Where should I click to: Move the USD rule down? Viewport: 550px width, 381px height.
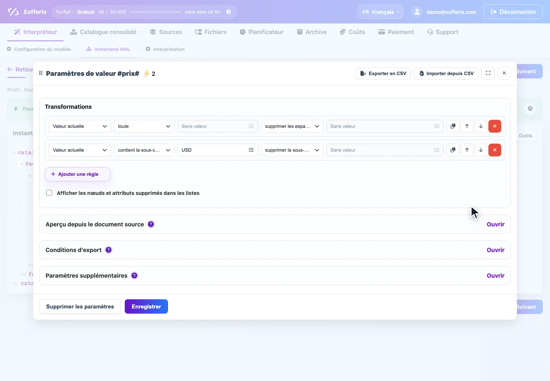[481, 150]
